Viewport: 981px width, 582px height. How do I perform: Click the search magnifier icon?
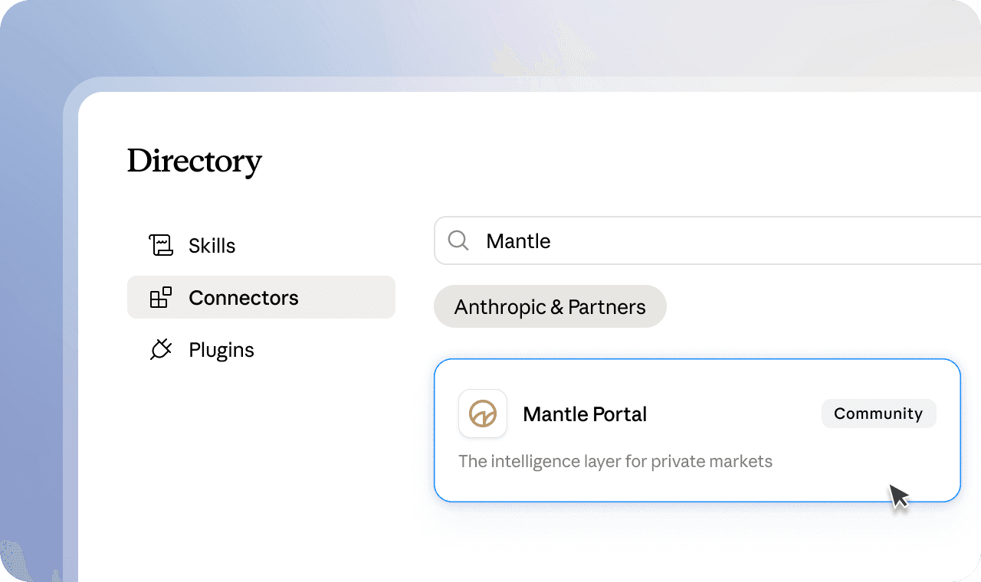coord(458,240)
